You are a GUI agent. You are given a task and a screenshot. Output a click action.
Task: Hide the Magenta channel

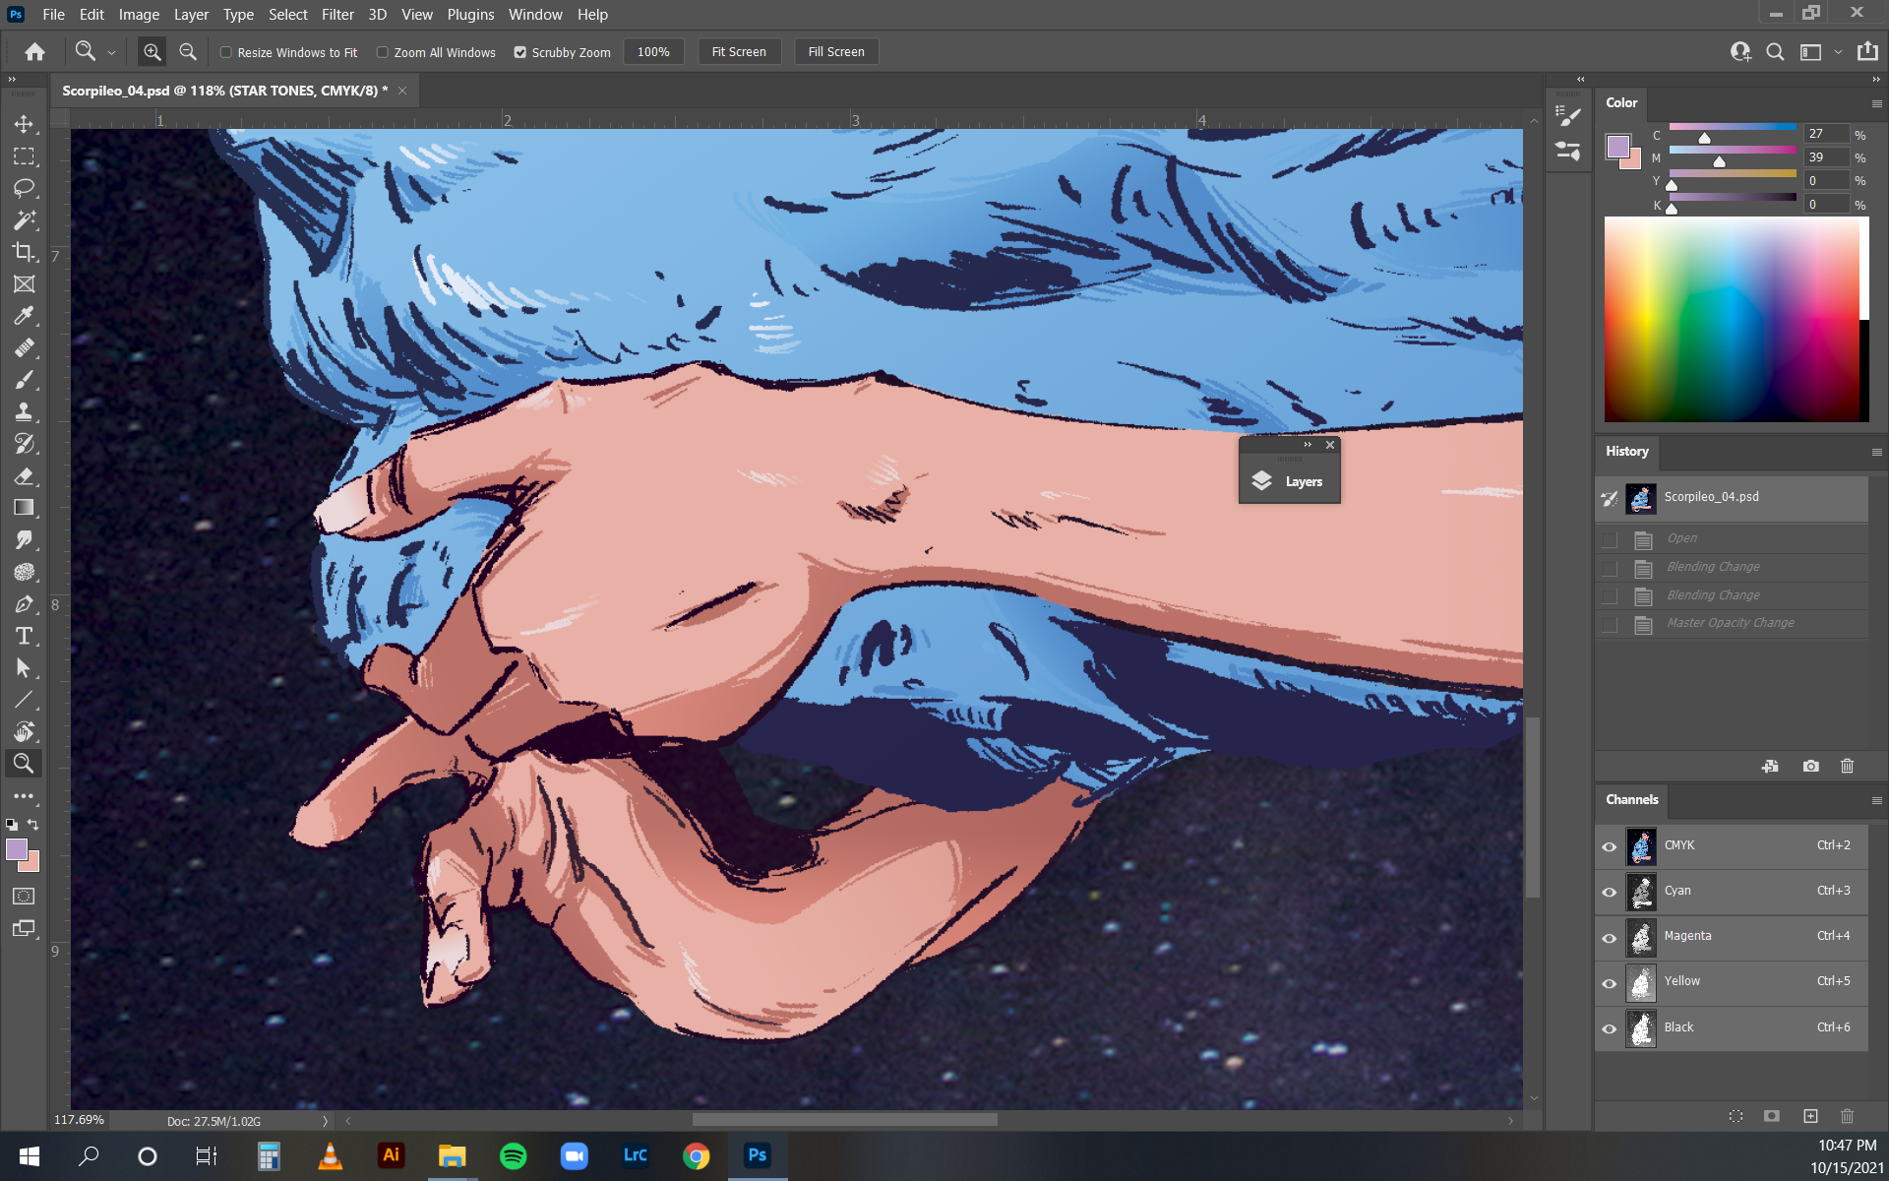[x=1610, y=938]
